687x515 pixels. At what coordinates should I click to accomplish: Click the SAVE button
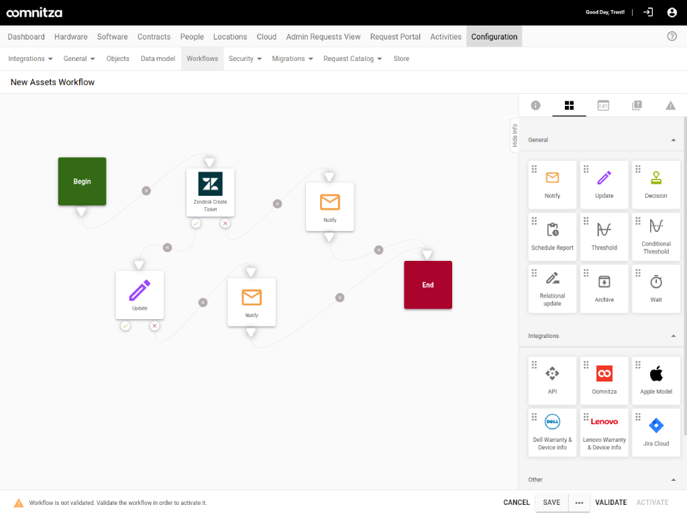click(x=551, y=502)
